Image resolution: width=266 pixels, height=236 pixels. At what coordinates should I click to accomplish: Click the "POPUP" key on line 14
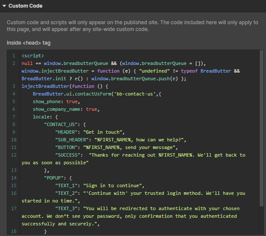[x=54, y=178]
